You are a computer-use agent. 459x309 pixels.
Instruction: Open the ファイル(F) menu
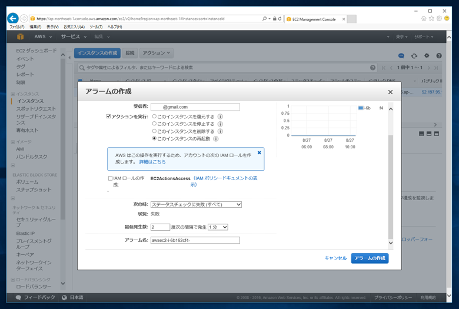(x=17, y=27)
